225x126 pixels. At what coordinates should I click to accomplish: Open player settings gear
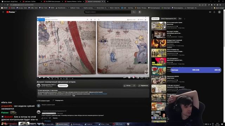(x=134, y=77)
